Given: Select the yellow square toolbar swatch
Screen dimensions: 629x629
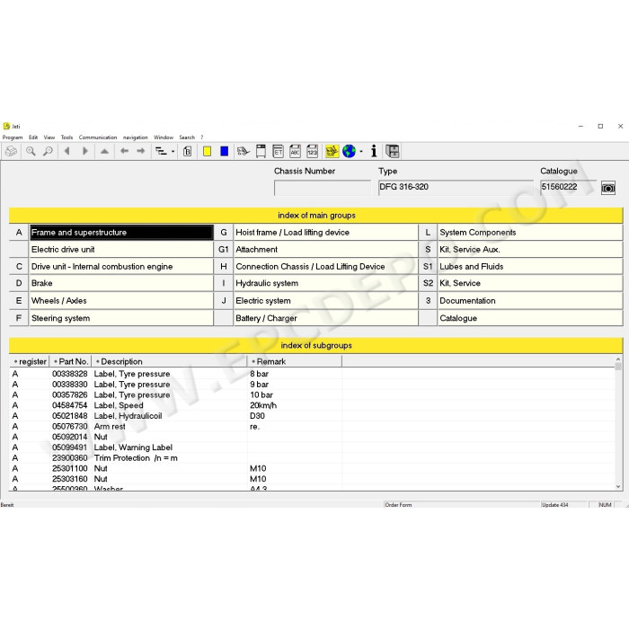Looking at the screenshot, I should point(207,151).
